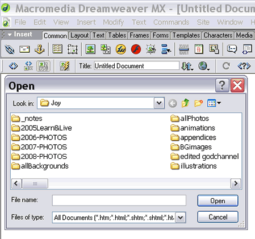Viewport: 255px width, 239px height.
Task: Switch to the Characters tab
Action: coord(218,35)
